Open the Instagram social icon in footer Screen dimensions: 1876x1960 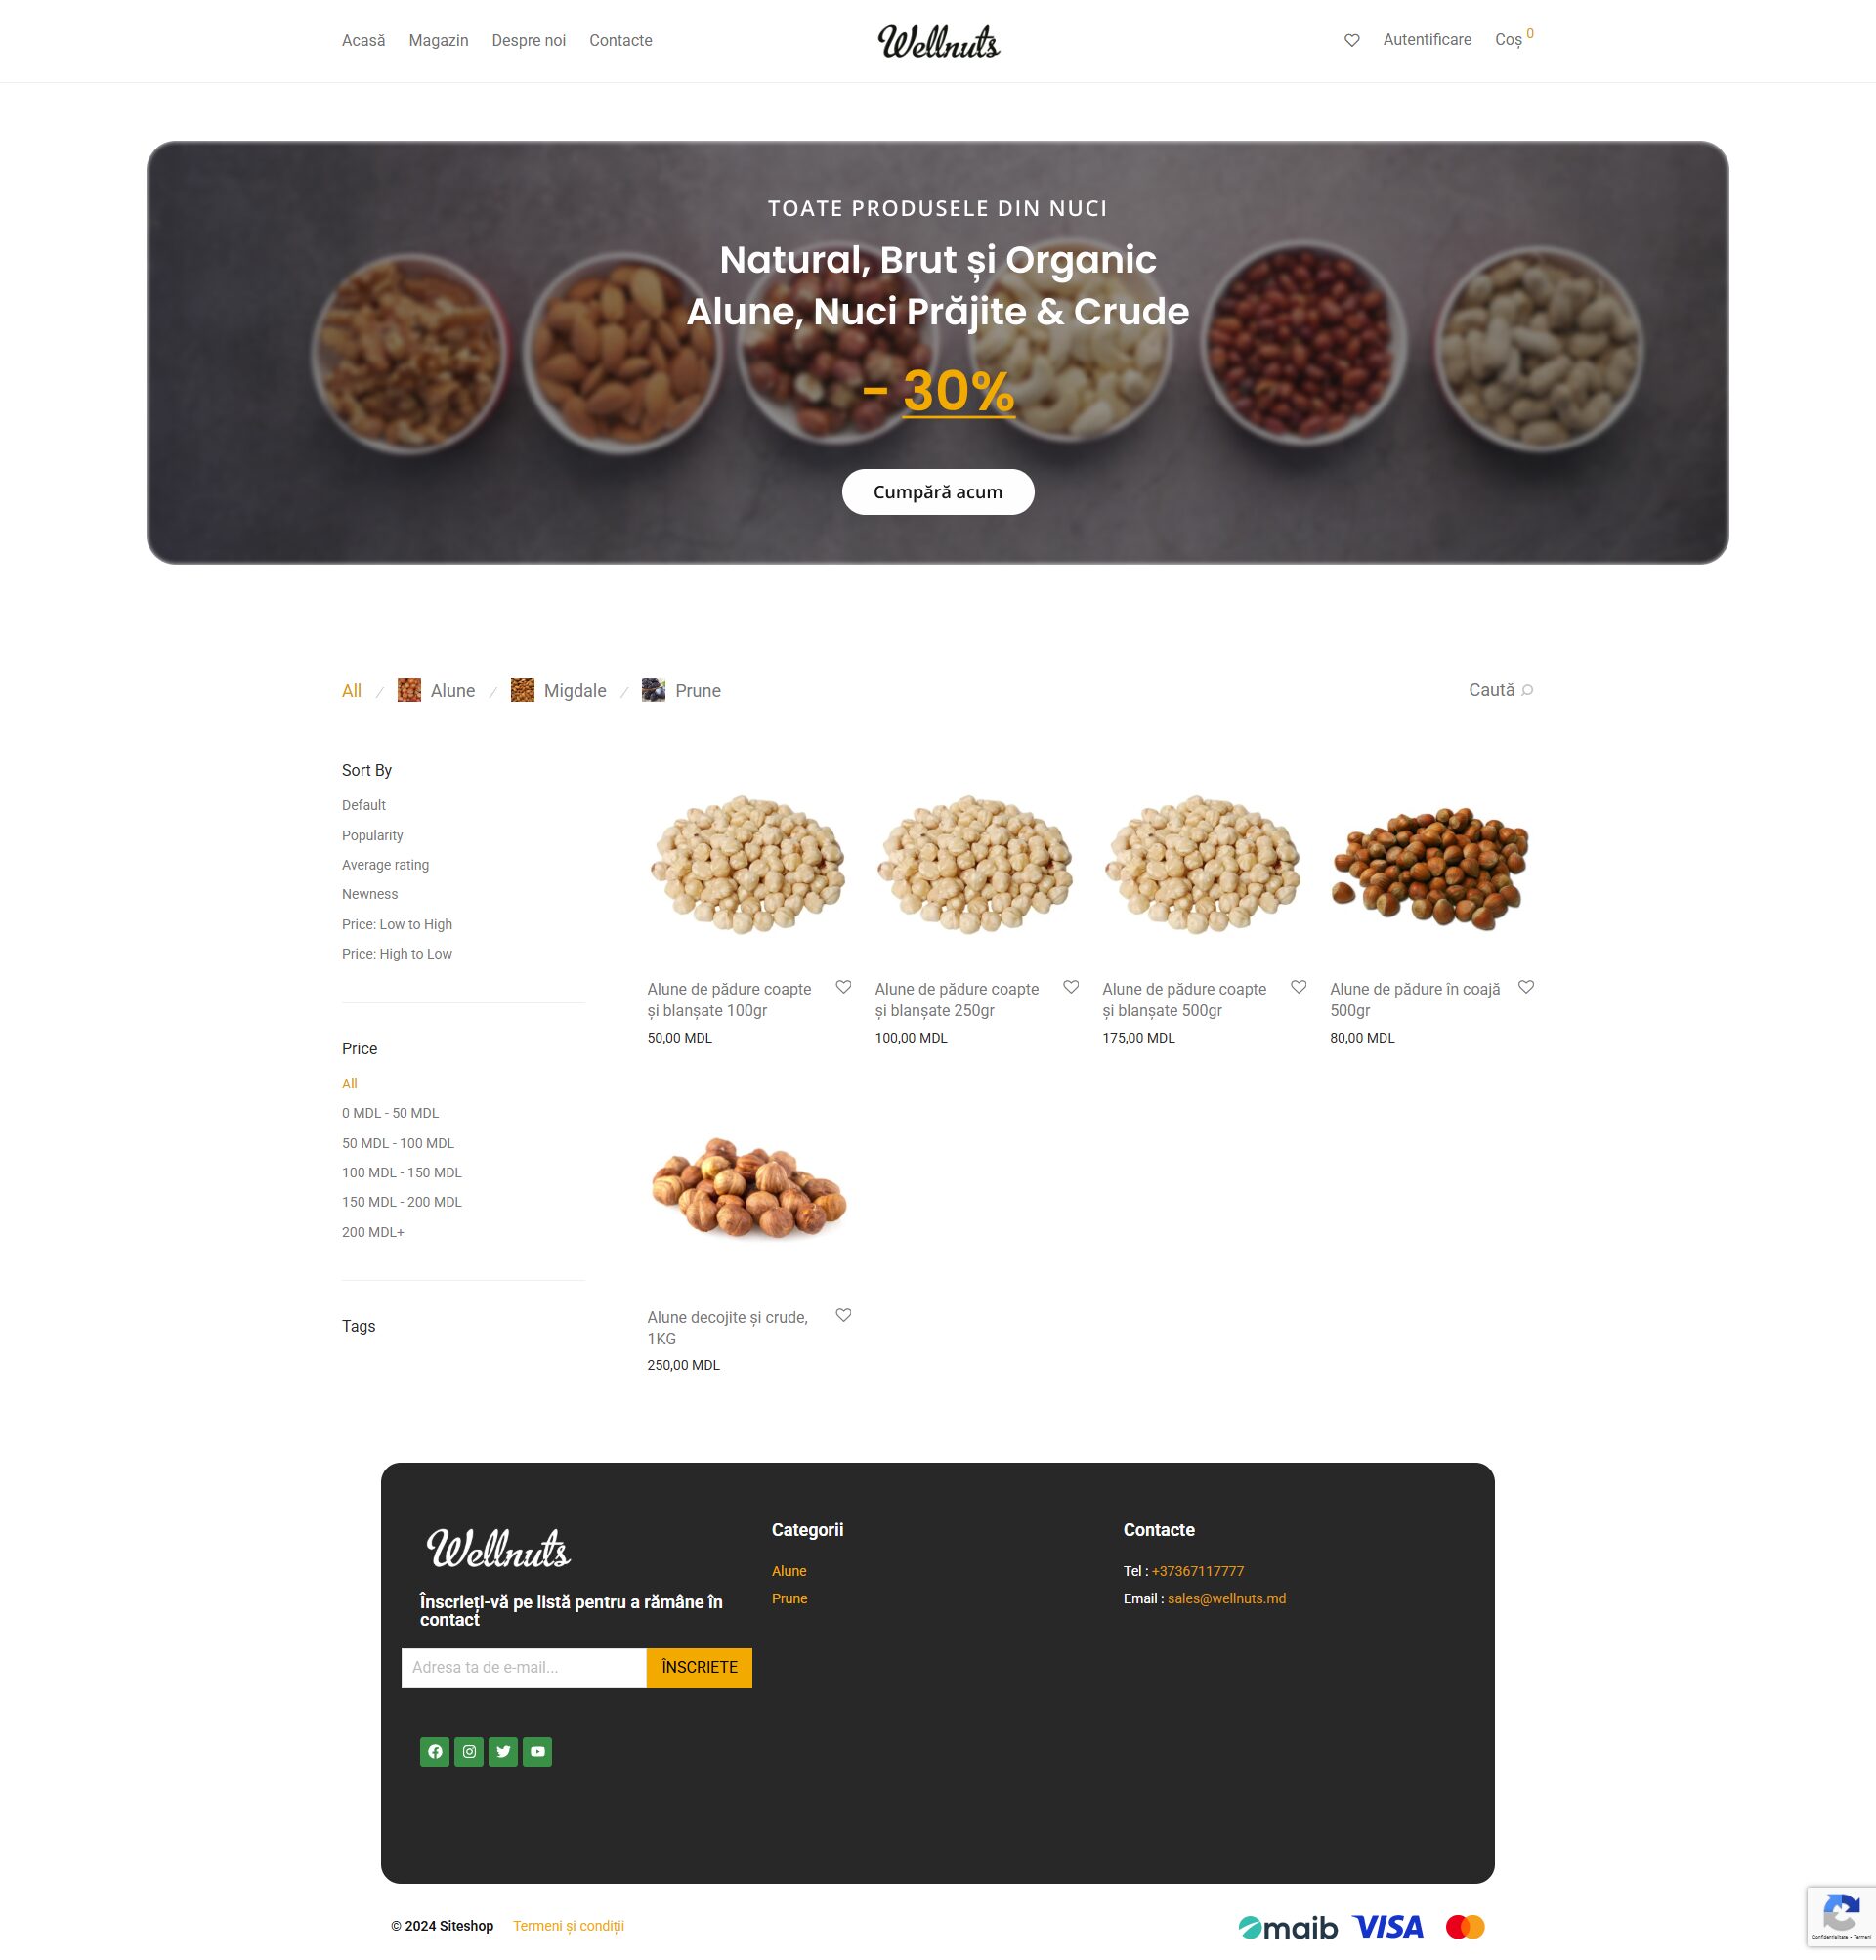(469, 1751)
